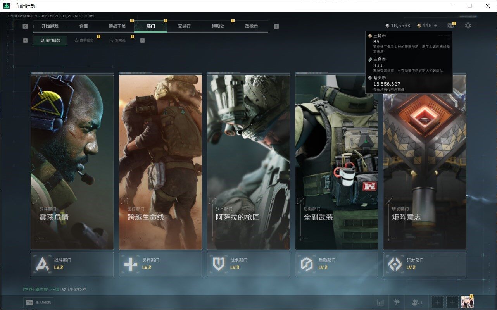Select the 部门任务 sub-tab

tap(50, 40)
